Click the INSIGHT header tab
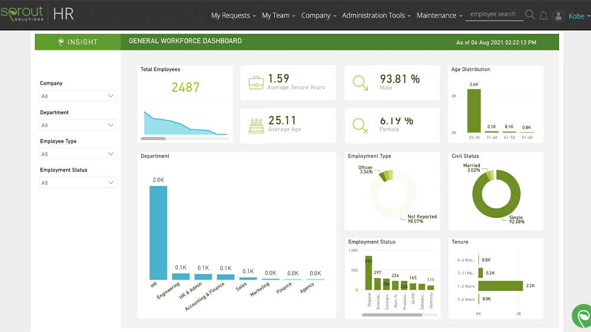The image size is (591, 332). point(77,42)
